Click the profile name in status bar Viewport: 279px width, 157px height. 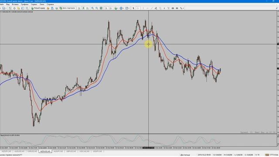pos(185,155)
